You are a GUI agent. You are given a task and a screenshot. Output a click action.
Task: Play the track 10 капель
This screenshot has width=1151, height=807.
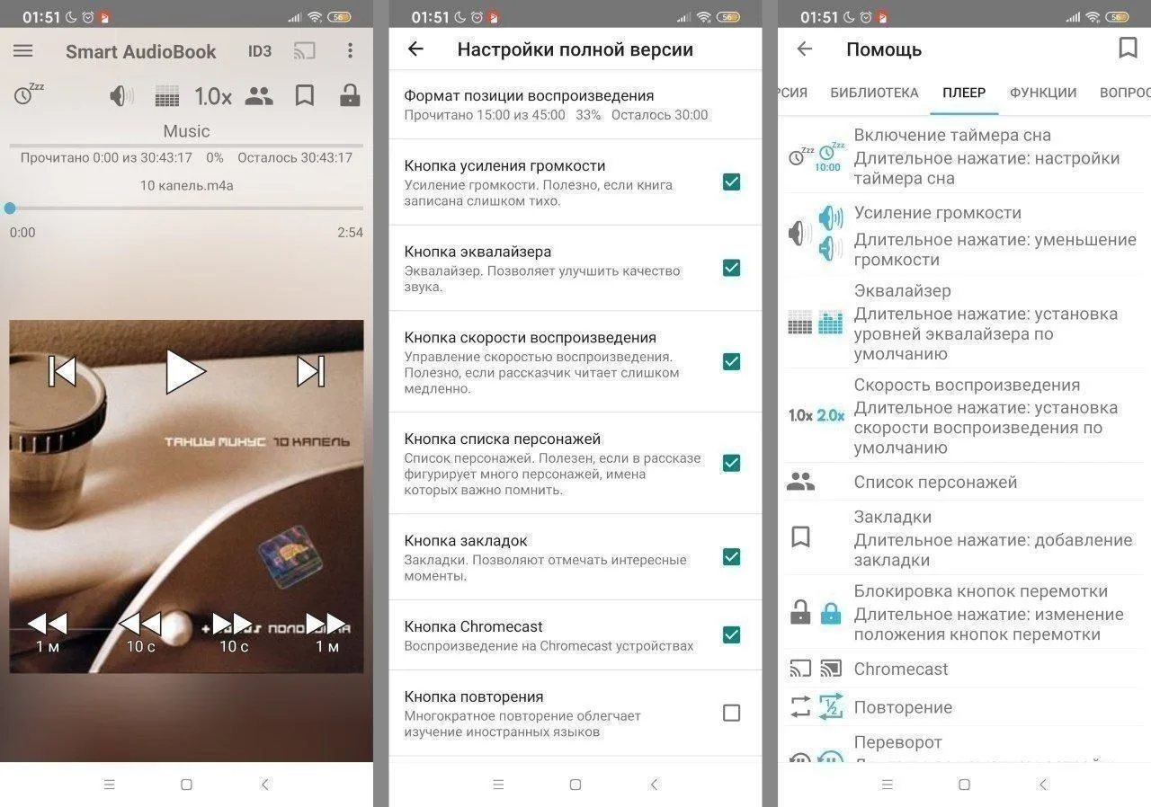(x=185, y=371)
